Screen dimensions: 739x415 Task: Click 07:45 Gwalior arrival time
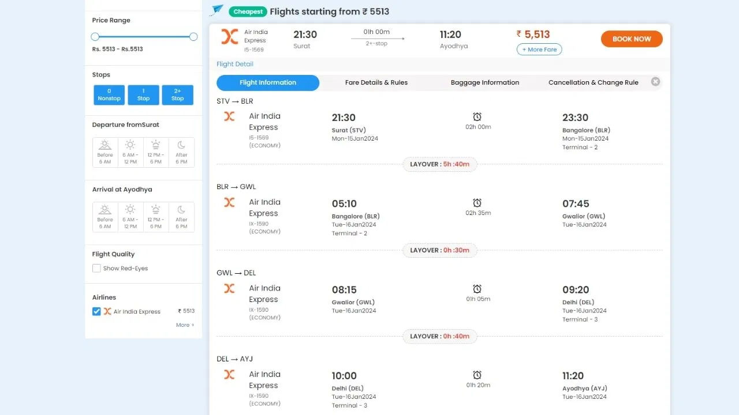pos(576,203)
